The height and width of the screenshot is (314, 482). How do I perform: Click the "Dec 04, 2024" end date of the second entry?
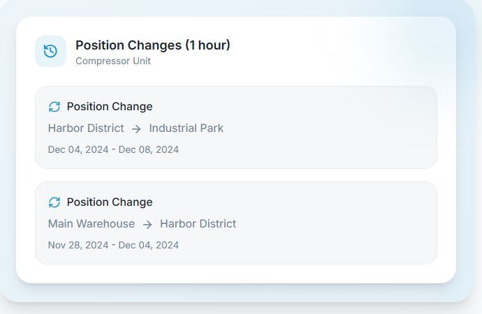149,245
